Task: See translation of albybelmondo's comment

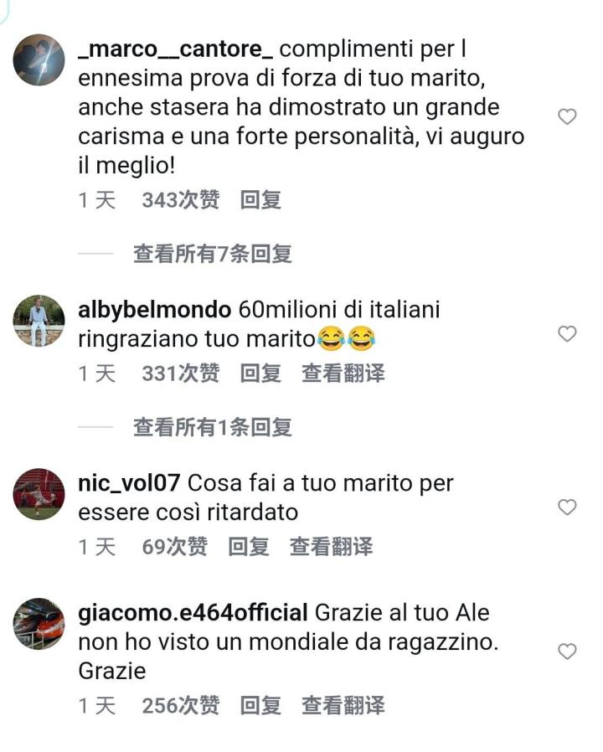Action: click(x=343, y=373)
